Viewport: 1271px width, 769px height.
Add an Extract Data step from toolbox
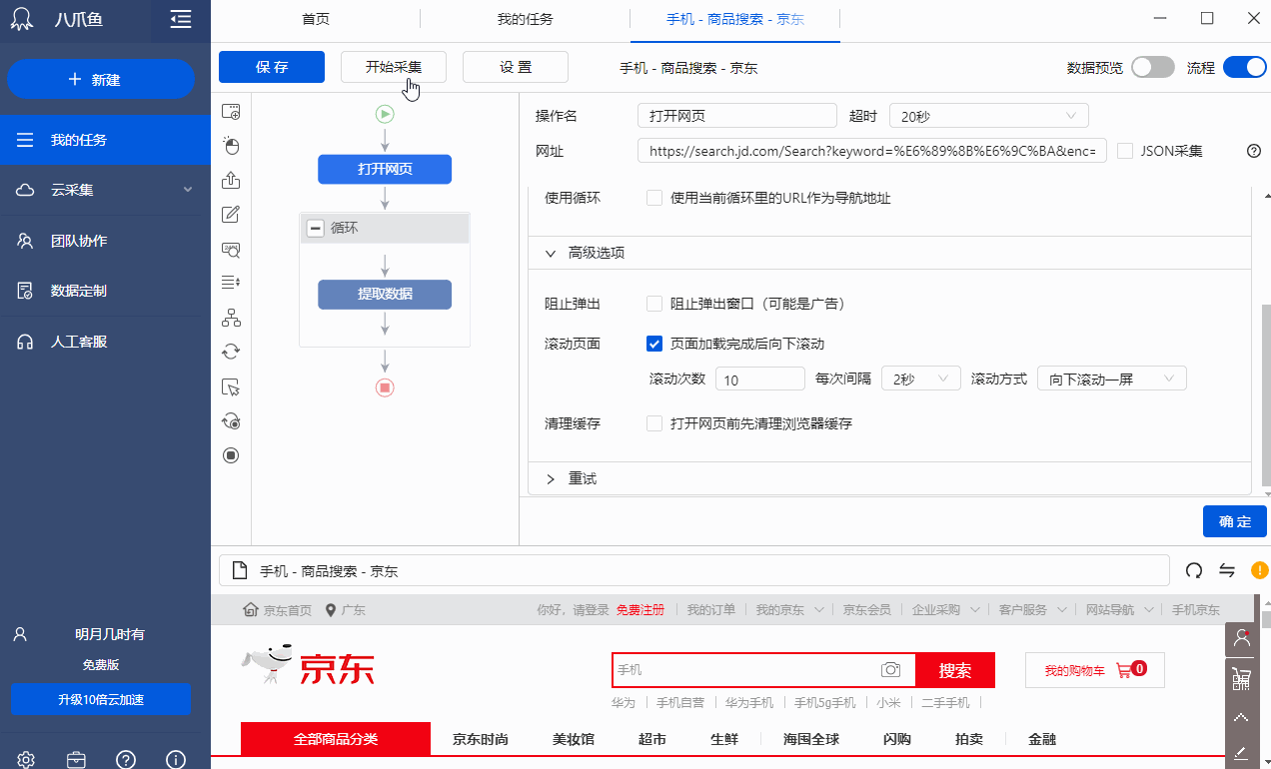[x=231, y=180]
